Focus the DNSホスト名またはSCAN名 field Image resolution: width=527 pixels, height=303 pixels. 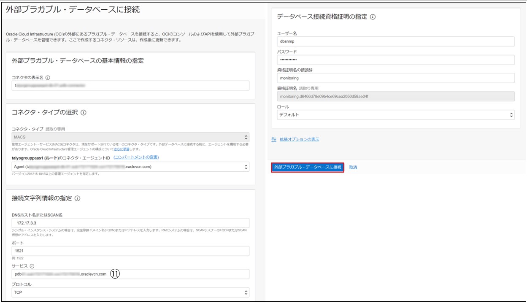click(131, 223)
